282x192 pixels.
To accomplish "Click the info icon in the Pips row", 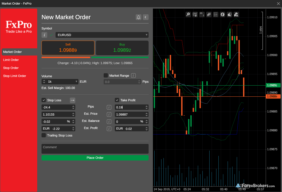I will click(x=109, y=107).
